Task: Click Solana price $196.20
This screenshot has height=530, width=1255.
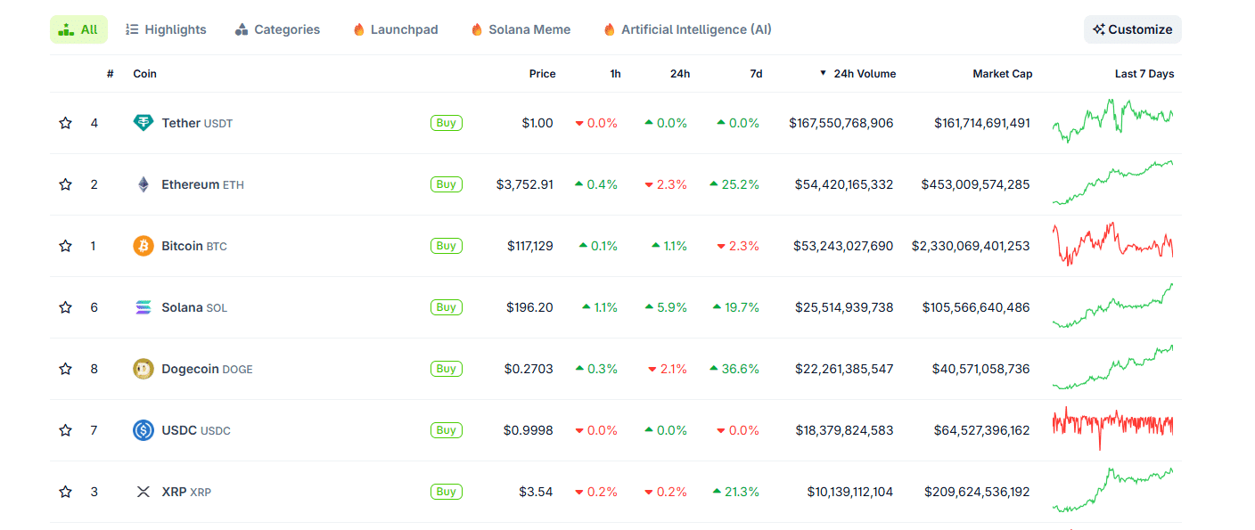Action: tap(530, 307)
